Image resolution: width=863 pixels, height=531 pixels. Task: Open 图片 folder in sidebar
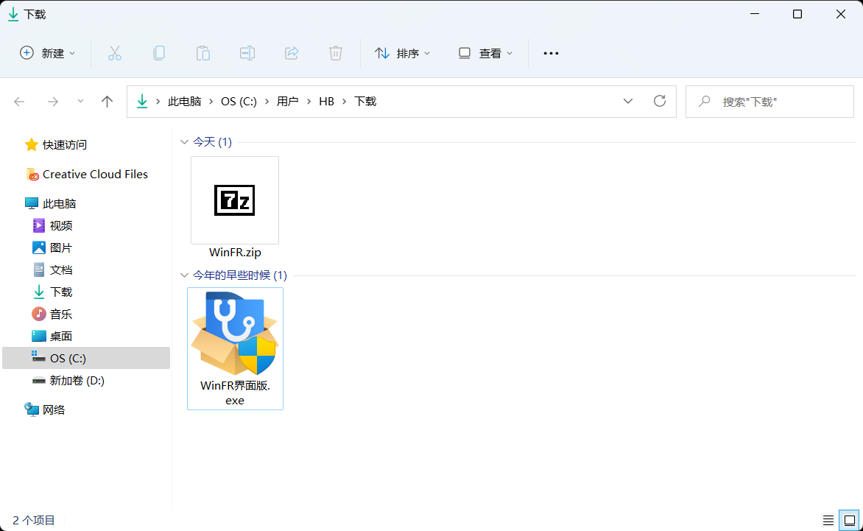point(52,247)
